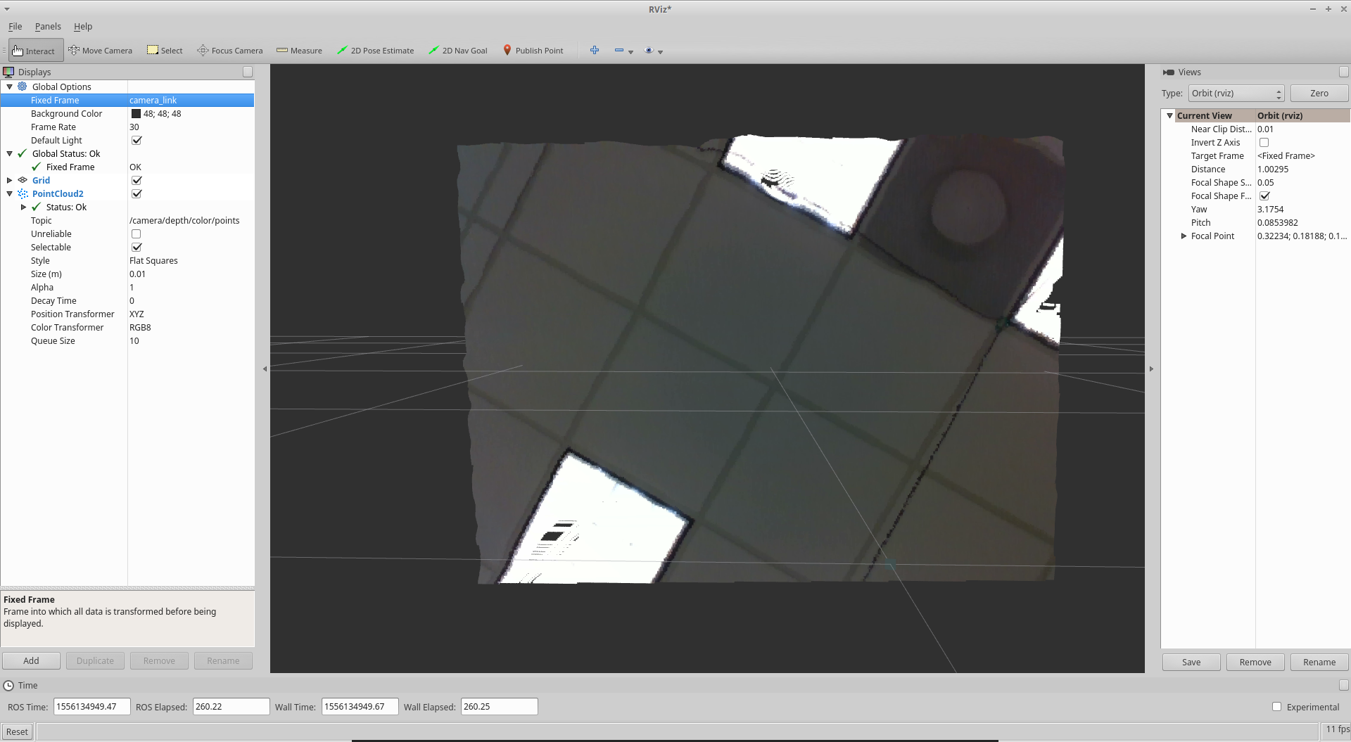Screen dimensions: 1351x742
Task: Toggle the Default Light checkbox
Action: click(137, 140)
